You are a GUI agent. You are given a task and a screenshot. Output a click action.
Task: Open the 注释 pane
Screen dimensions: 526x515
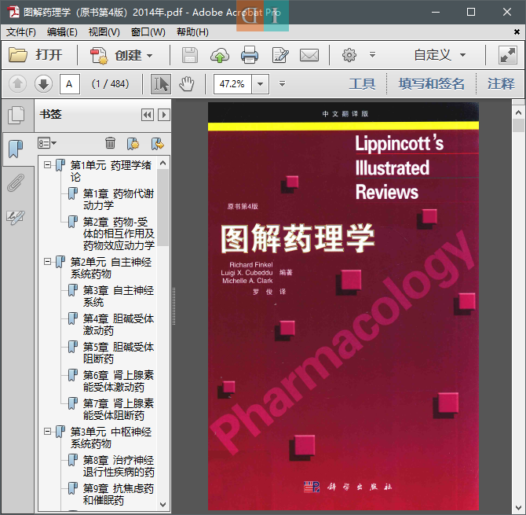pyautogui.click(x=501, y=83)
